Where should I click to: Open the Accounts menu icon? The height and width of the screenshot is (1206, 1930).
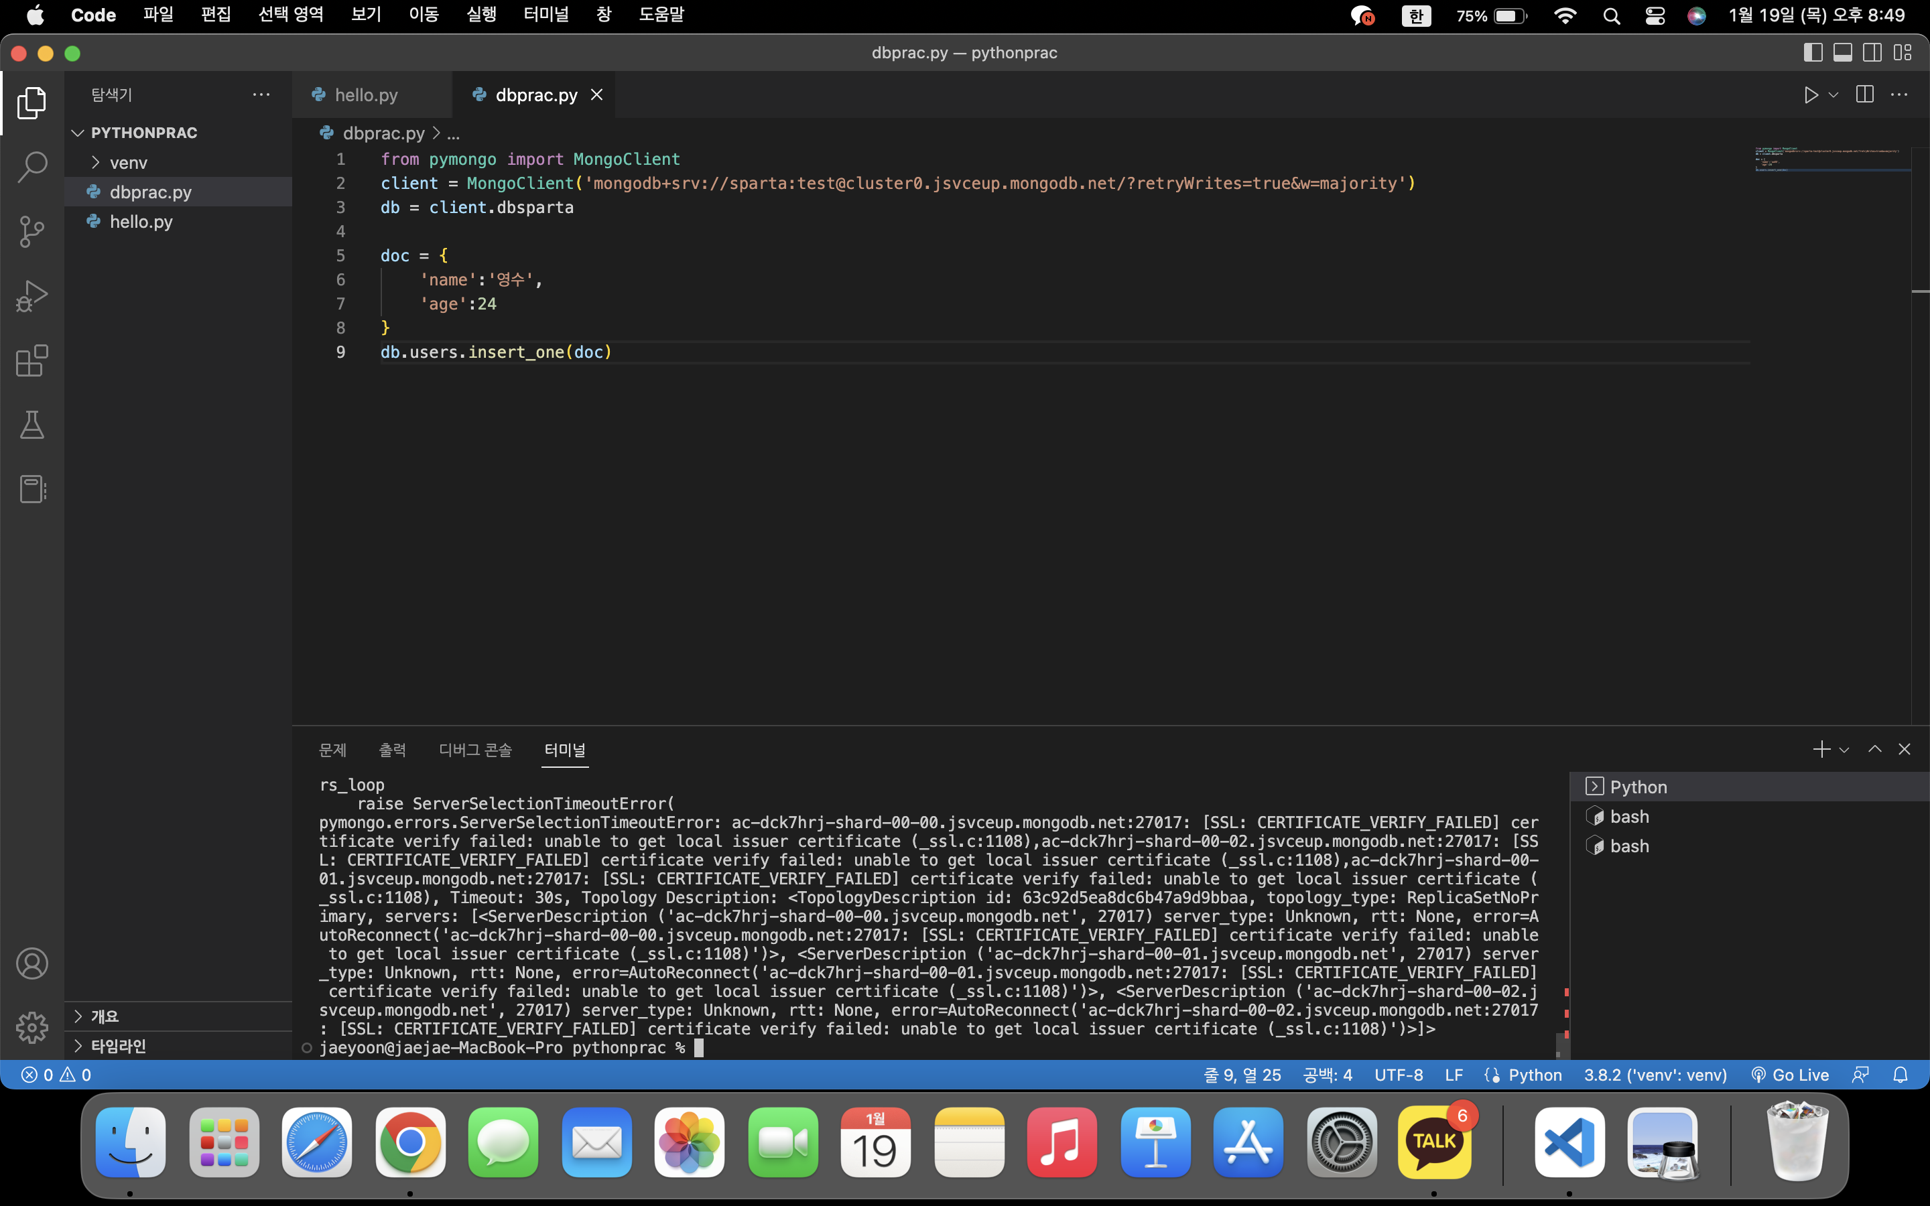point(32,963)
